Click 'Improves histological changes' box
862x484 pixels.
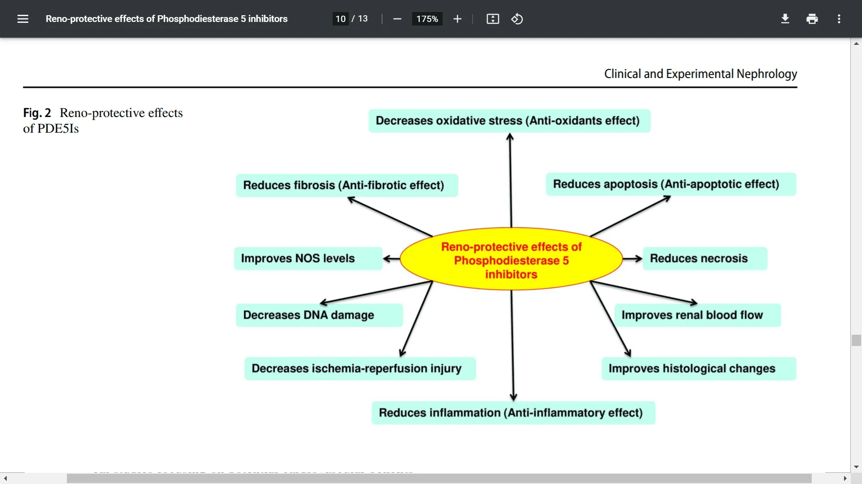click(x=699, y=368)
